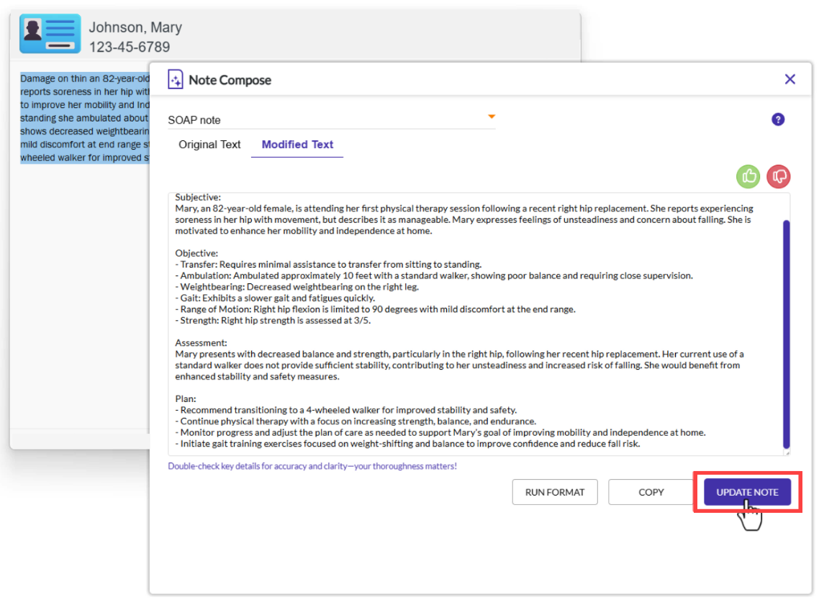
Task: Click the 'Weightbearing: Decreased weightbearing' line
Action: [x=297, y=287]
